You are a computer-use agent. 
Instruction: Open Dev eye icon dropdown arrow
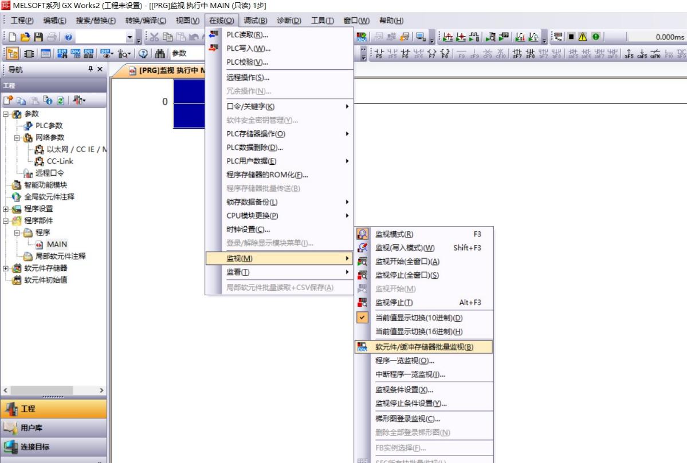(112, 53)
